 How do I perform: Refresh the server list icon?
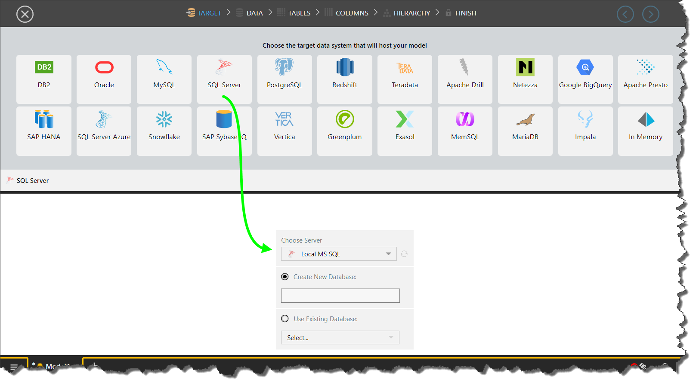pyautogui.click(x=404, y=254)
